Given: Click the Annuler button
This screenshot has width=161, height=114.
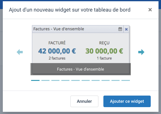Looking at the screenshot, I should 84,101.
